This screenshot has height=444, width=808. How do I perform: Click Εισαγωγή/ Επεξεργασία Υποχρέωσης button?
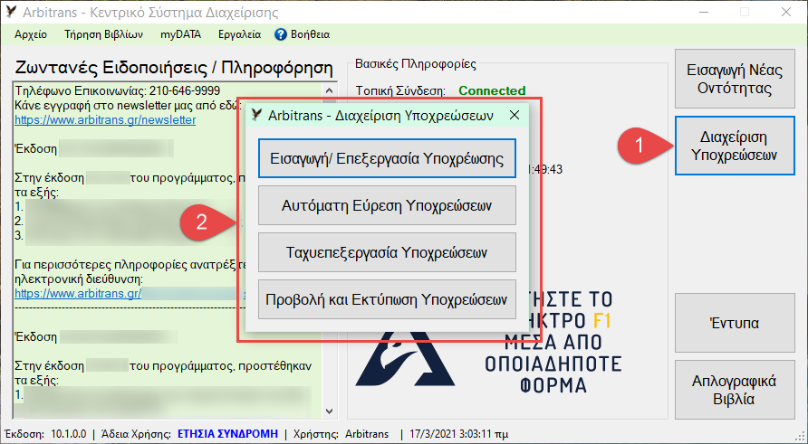click(387, 158)
